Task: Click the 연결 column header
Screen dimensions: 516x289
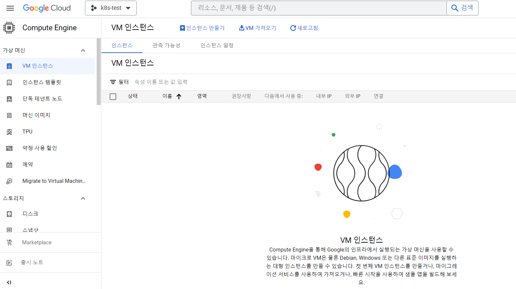Action: tap(379, 96)
